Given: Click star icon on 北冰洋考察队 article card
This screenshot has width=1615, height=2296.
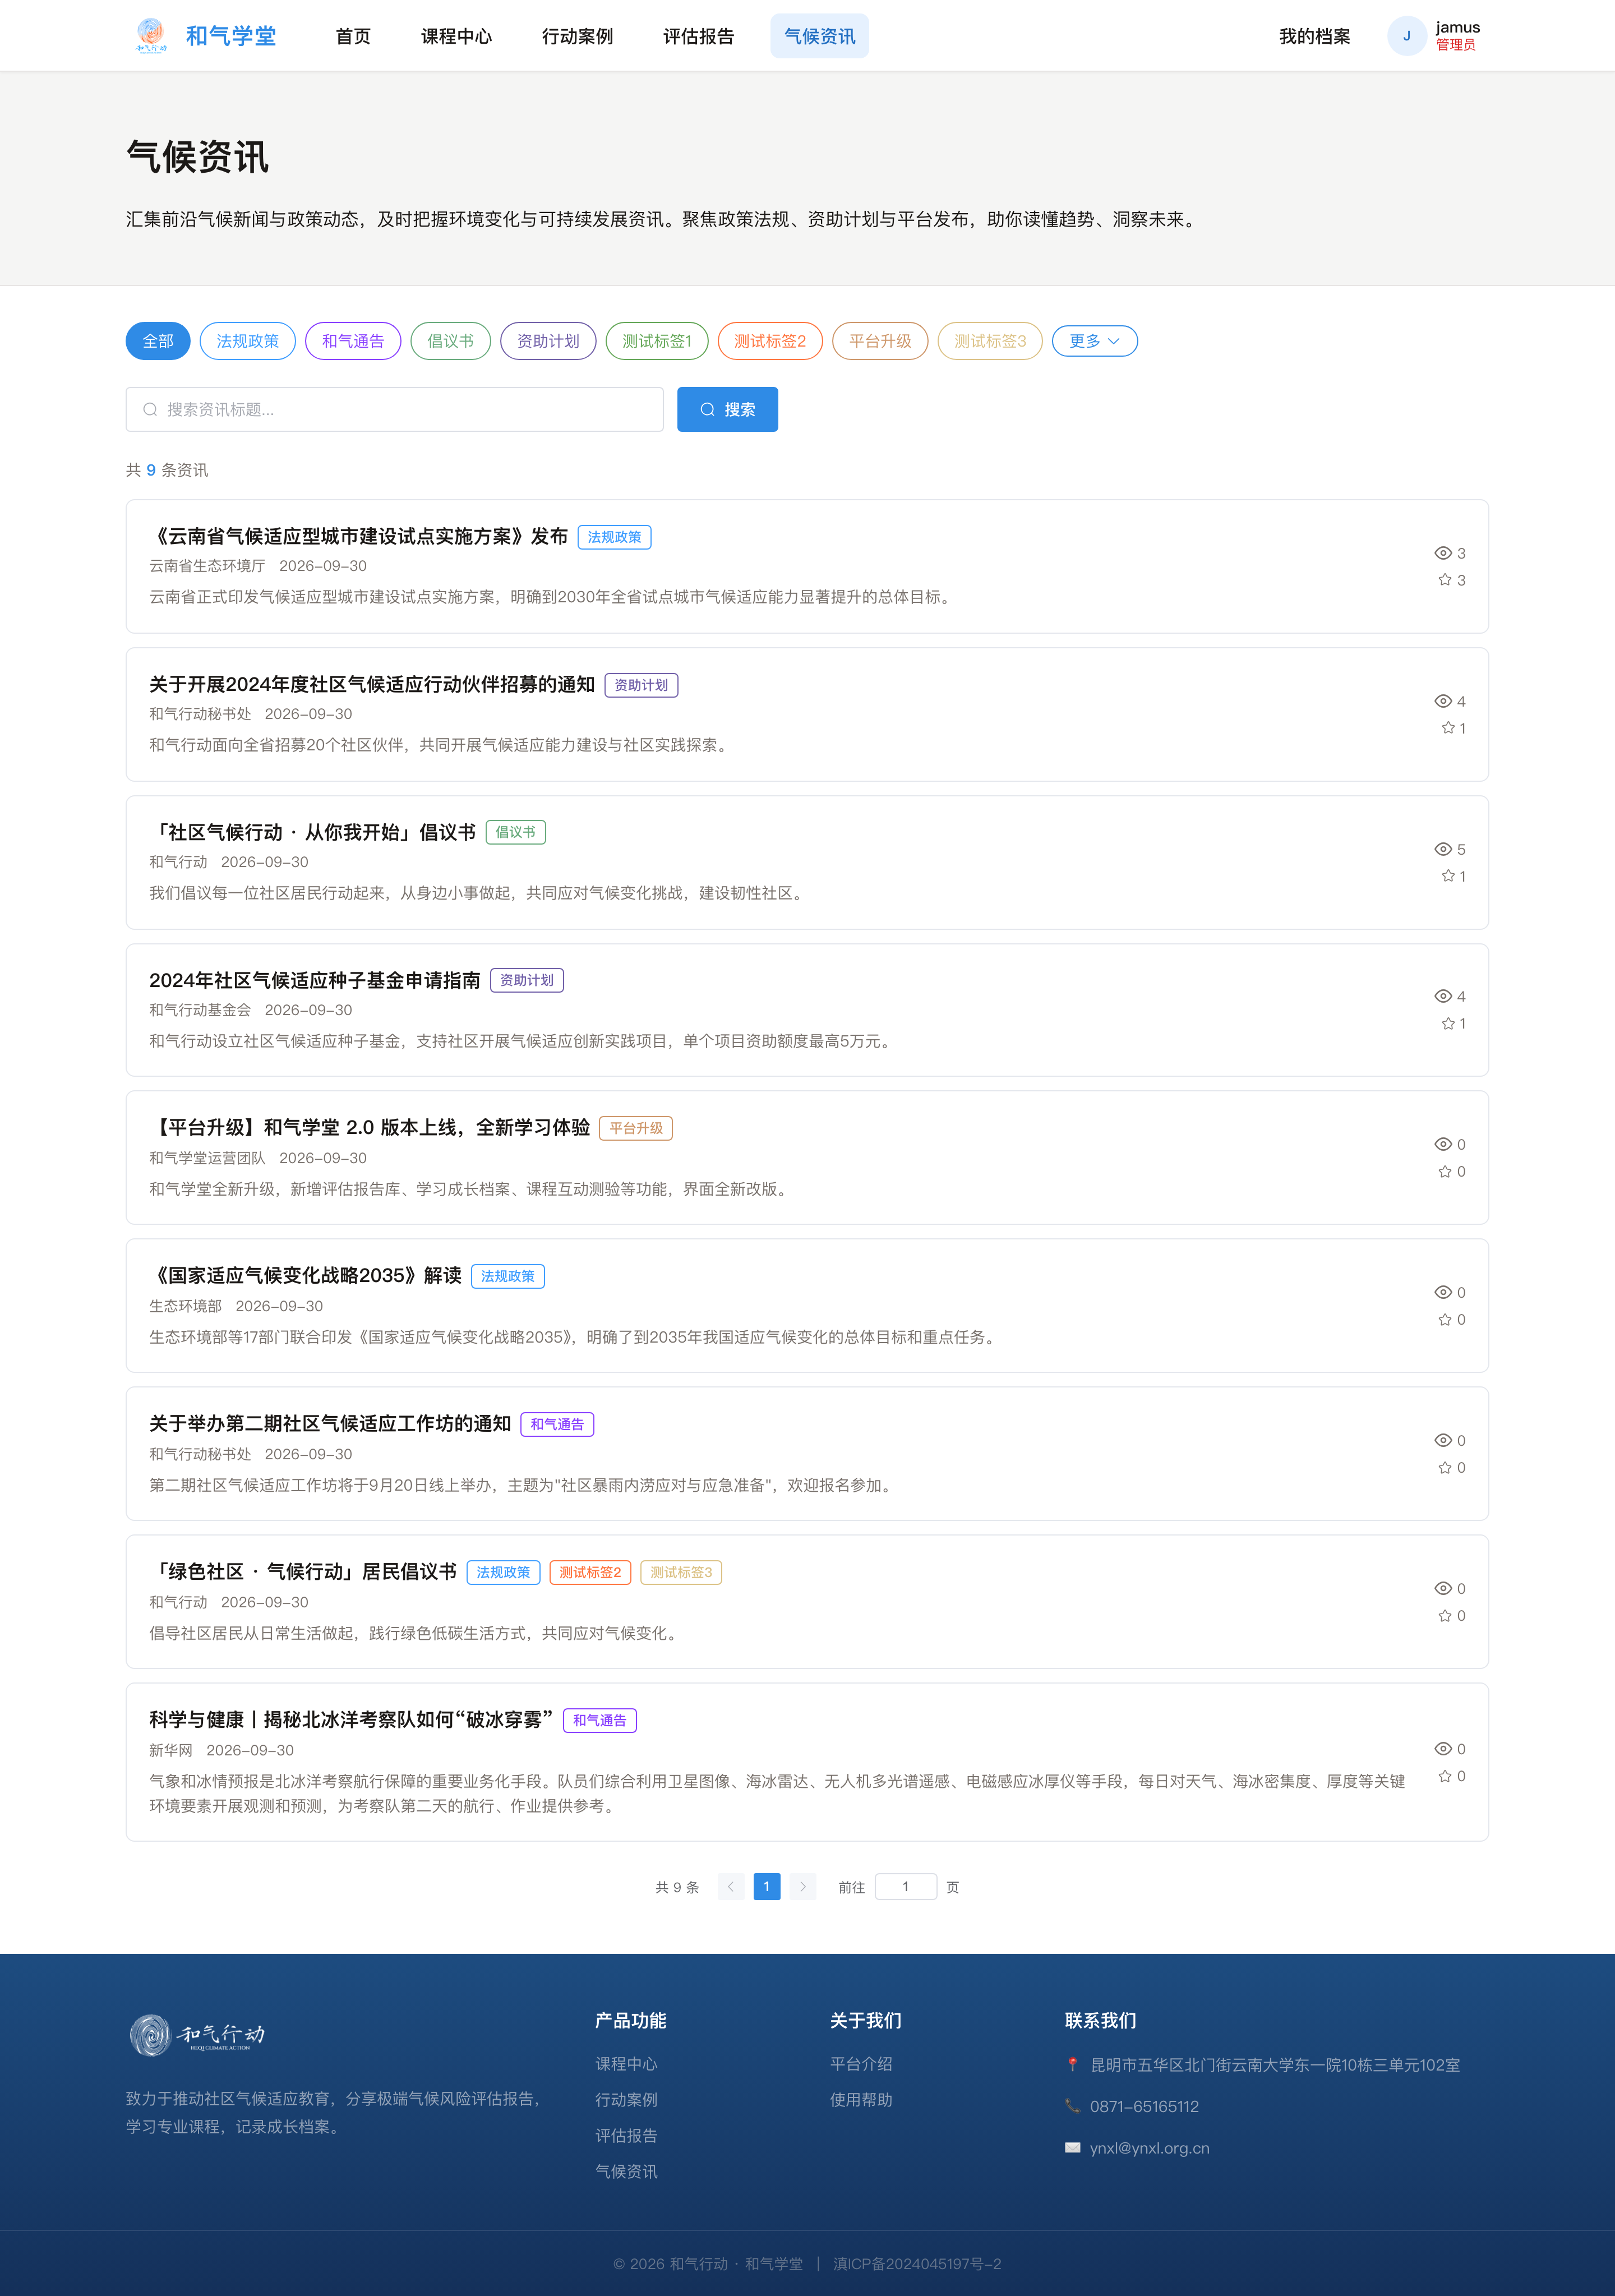Looking at the screenshot, I should pyautogui.click(x=1444, y=1776).
